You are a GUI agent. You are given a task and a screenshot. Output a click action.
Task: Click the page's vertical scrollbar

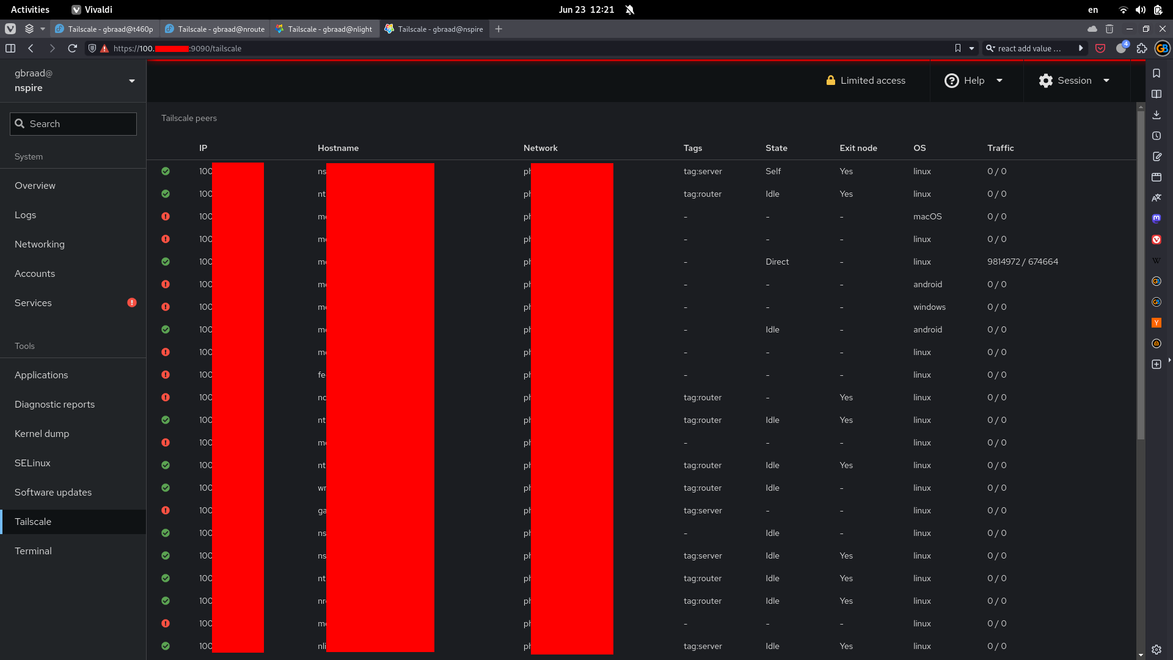tap(1140, 275)
